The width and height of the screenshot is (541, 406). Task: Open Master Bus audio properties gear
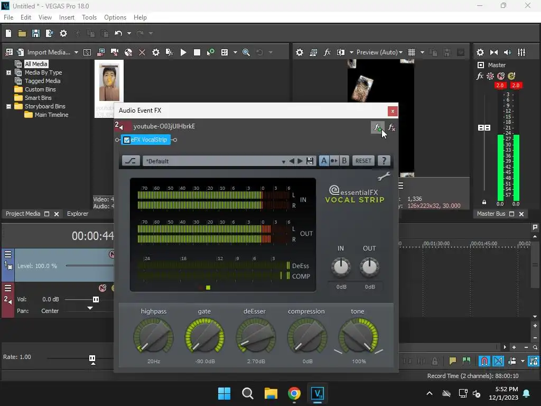pos(480,52)
